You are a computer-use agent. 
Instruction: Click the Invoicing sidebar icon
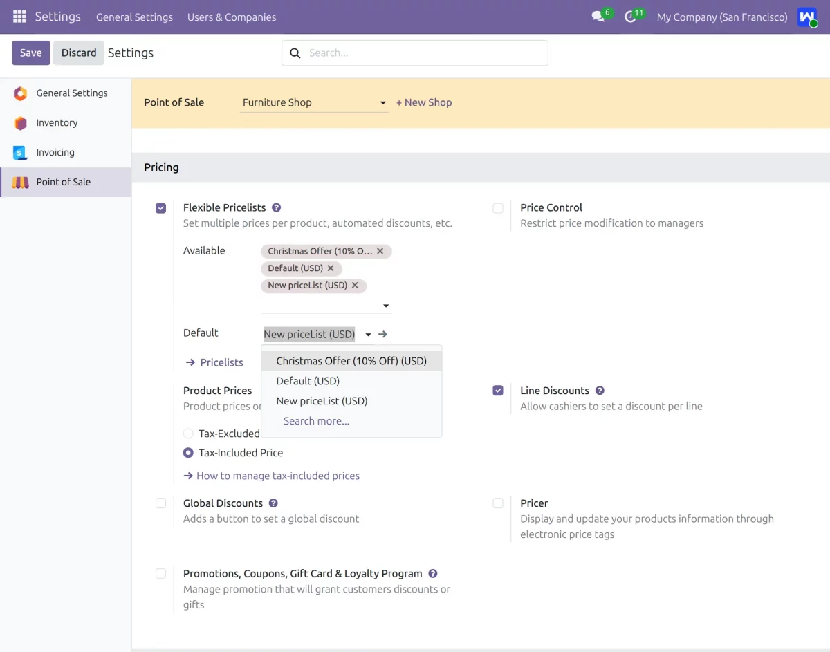tap(21, 153)
